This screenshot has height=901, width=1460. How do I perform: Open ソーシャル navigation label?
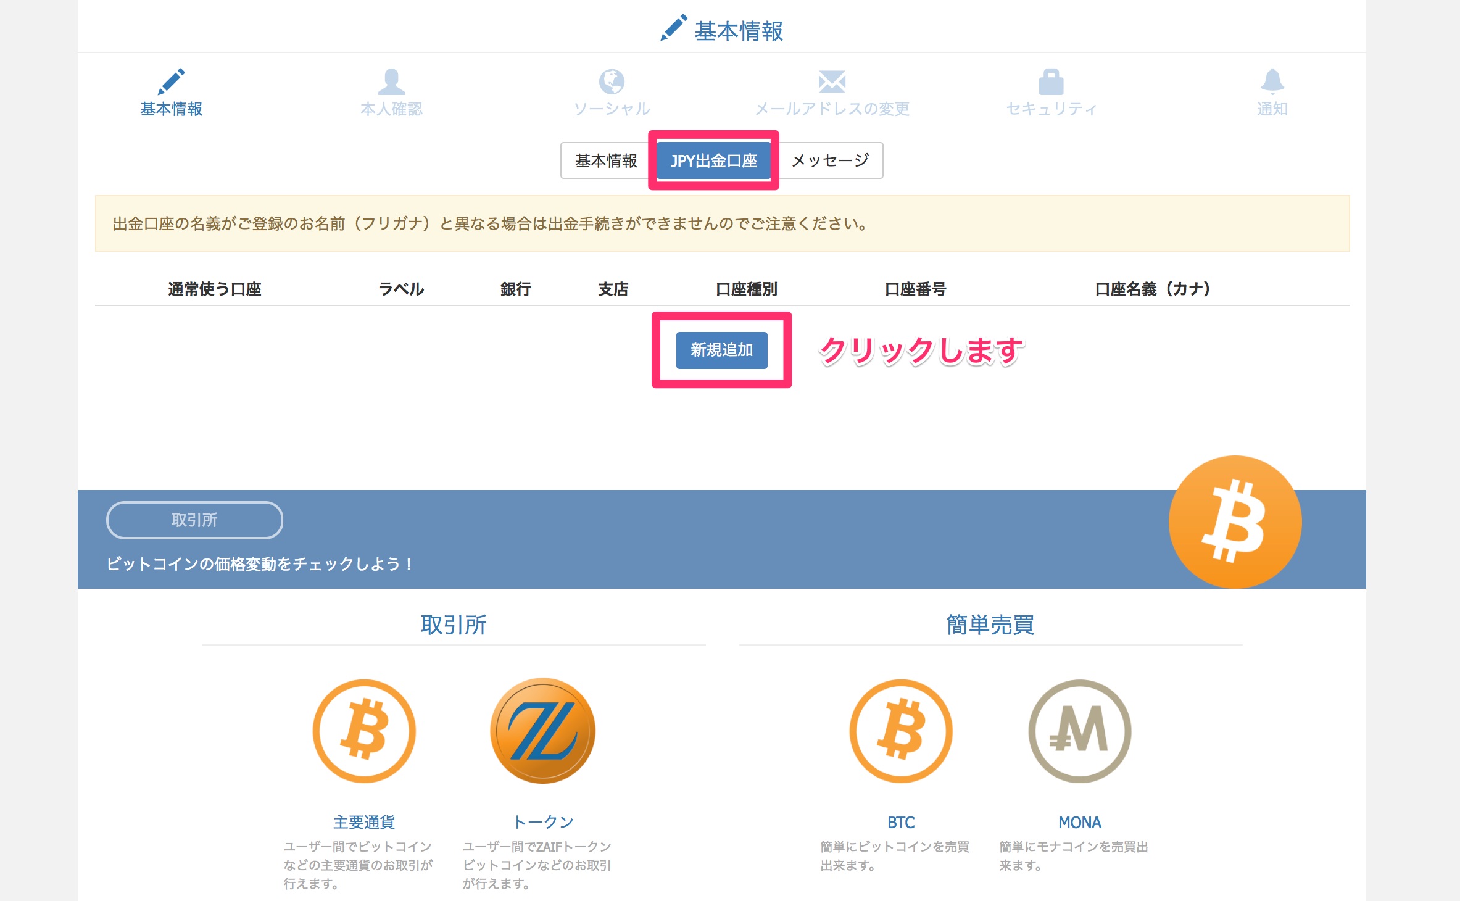point(612,109)
